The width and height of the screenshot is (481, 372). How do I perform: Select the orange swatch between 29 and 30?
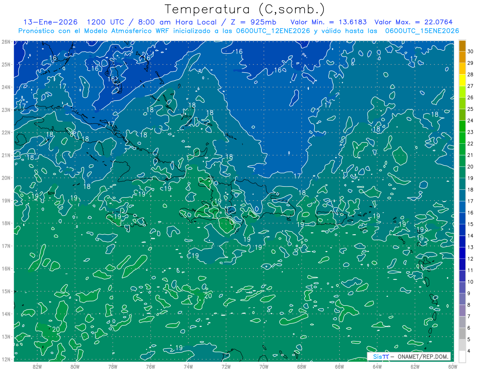[462, 57]
